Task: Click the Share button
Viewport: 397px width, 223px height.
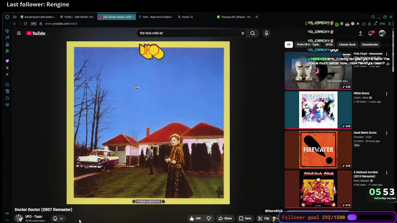Action: pos(225,218)
